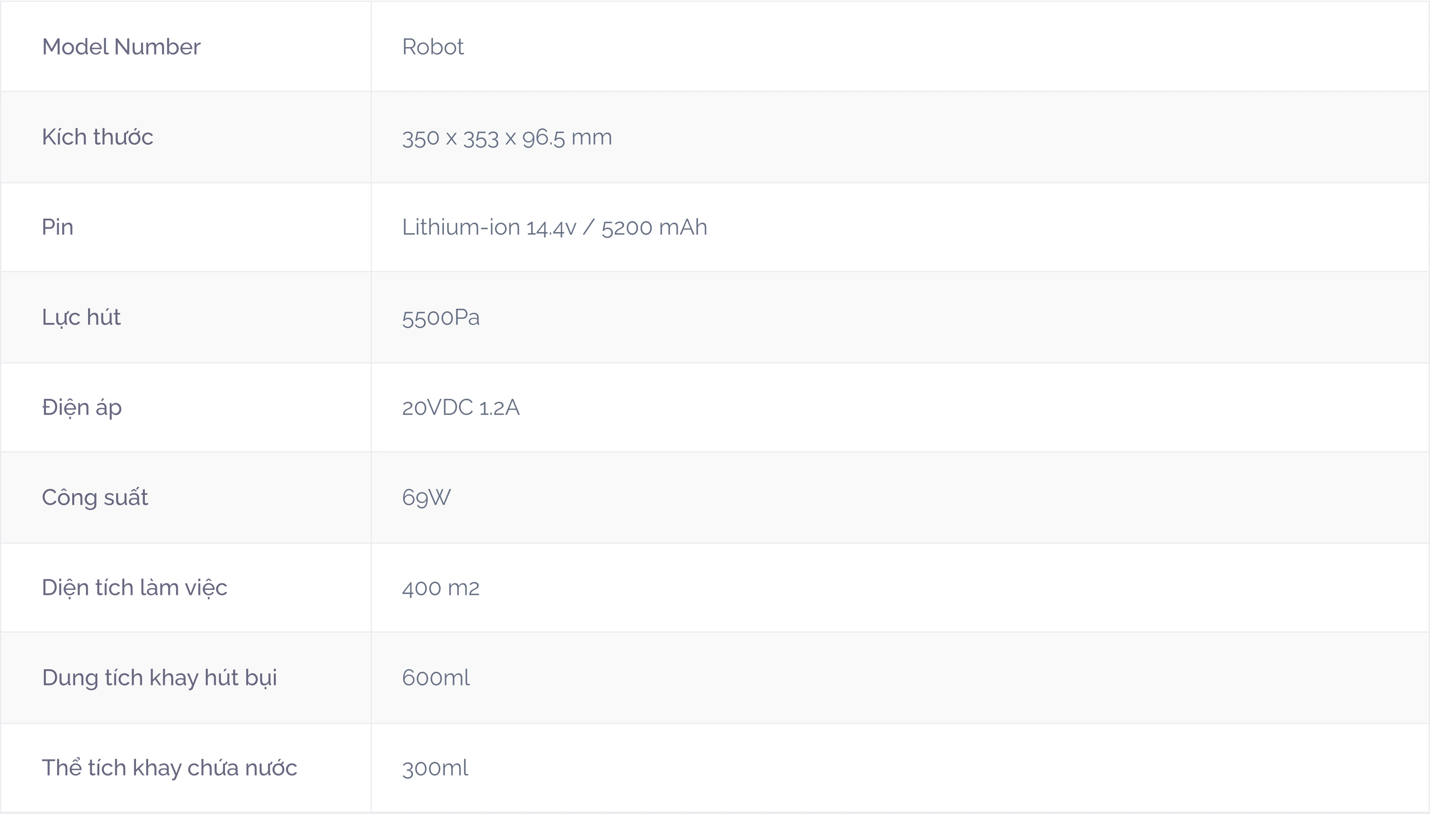The image size is (1430, 814).
Task: Select the 5500Pa suction value
Action: click(441, 318)
